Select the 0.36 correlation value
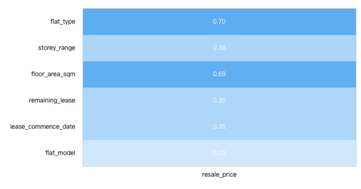 coord(219,48)
